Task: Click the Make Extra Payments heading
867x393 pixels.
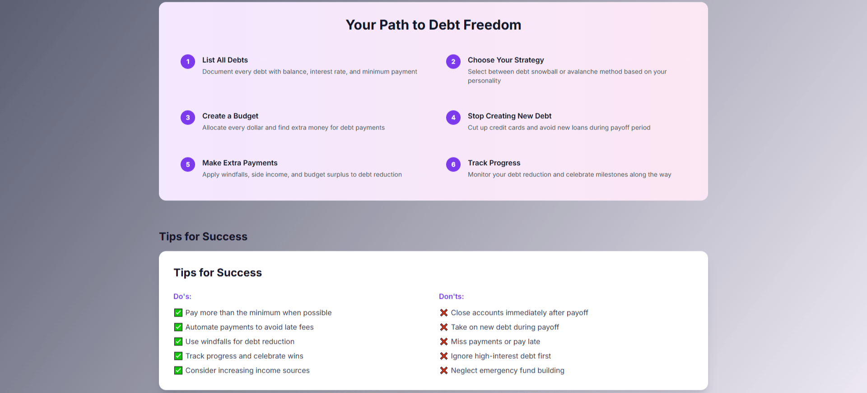Action: point(240,163)
